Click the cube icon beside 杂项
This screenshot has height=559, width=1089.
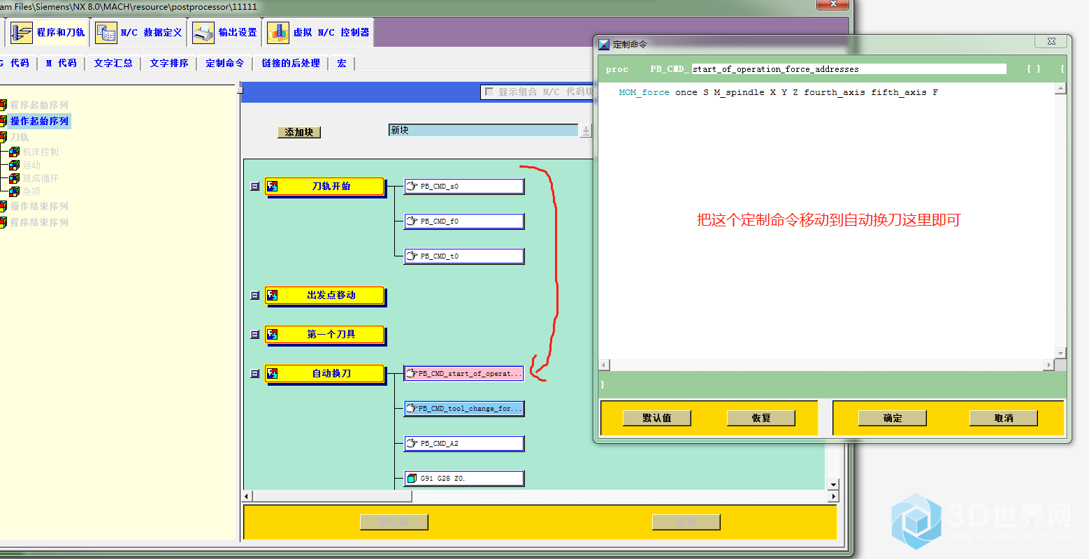[14, 191]
